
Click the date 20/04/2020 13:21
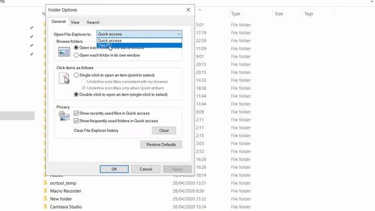coord(189,183)
